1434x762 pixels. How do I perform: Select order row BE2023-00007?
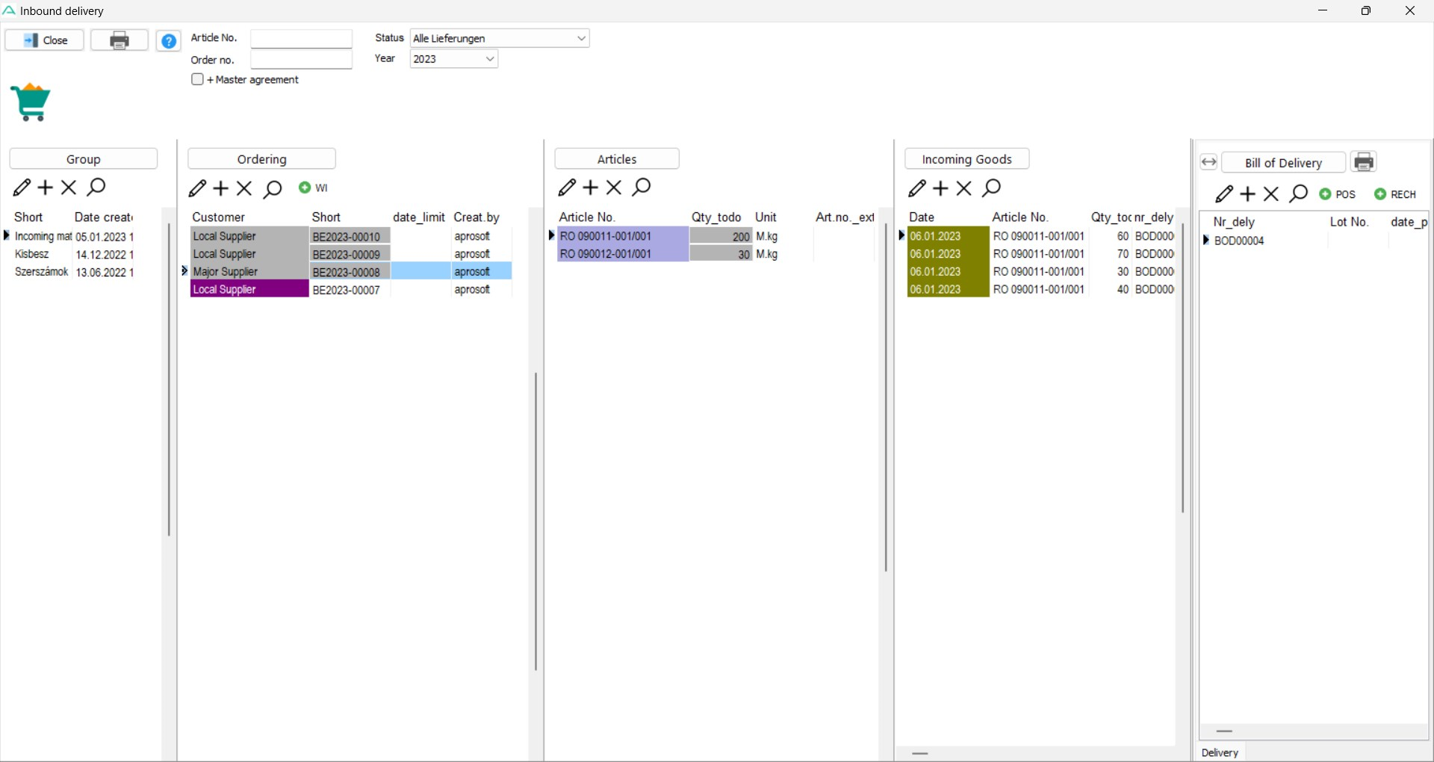pyautogui.click(x=347, y=290)
